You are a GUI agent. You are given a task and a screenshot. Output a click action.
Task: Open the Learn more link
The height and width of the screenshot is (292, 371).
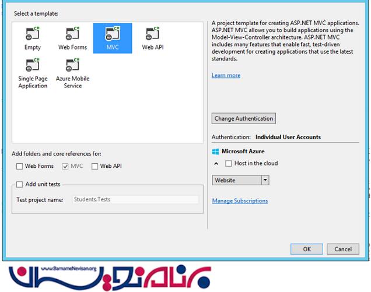click(x=226, y=75)
